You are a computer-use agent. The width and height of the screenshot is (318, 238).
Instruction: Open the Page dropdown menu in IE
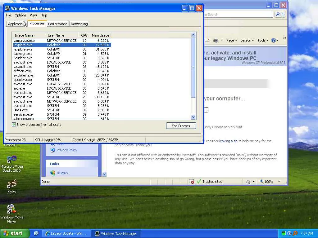232,40
